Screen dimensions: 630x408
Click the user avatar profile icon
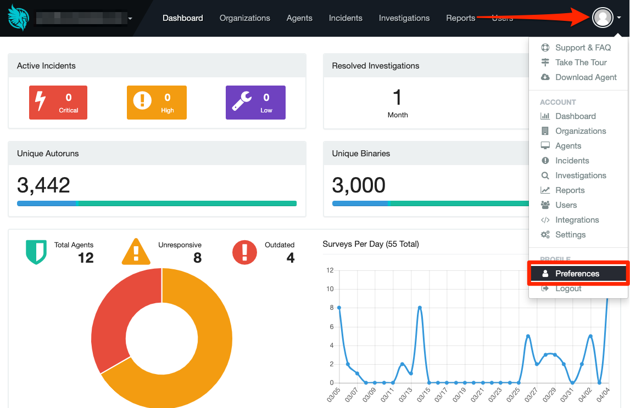(x=603, y=18)
